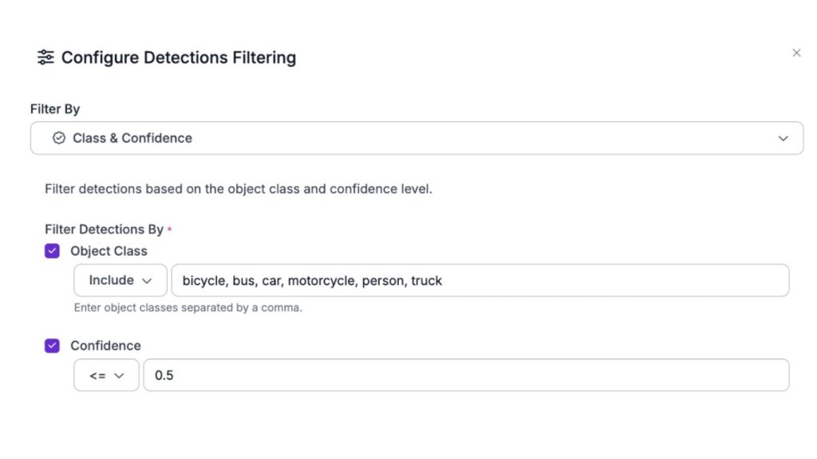817x459 pixels.
Task: Disable the Confidence checkbox
Action: tap(52, 346)
